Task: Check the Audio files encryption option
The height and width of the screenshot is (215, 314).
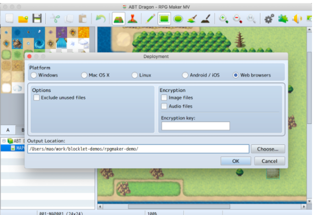Action: pos(164,106)
